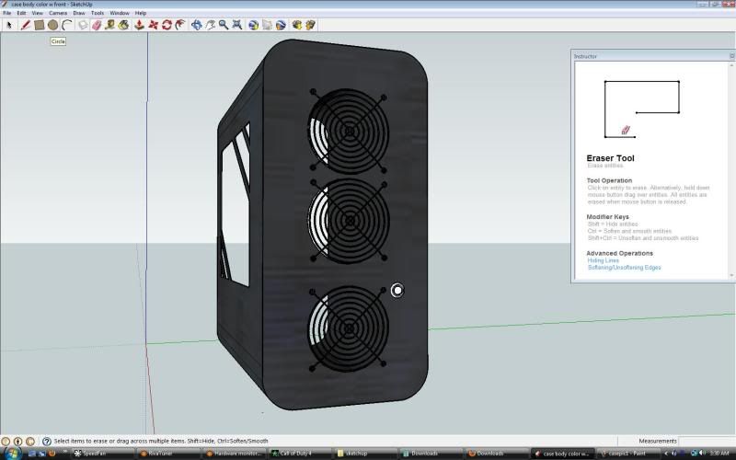Activate the Push/Pull tool

coord(140,25)
